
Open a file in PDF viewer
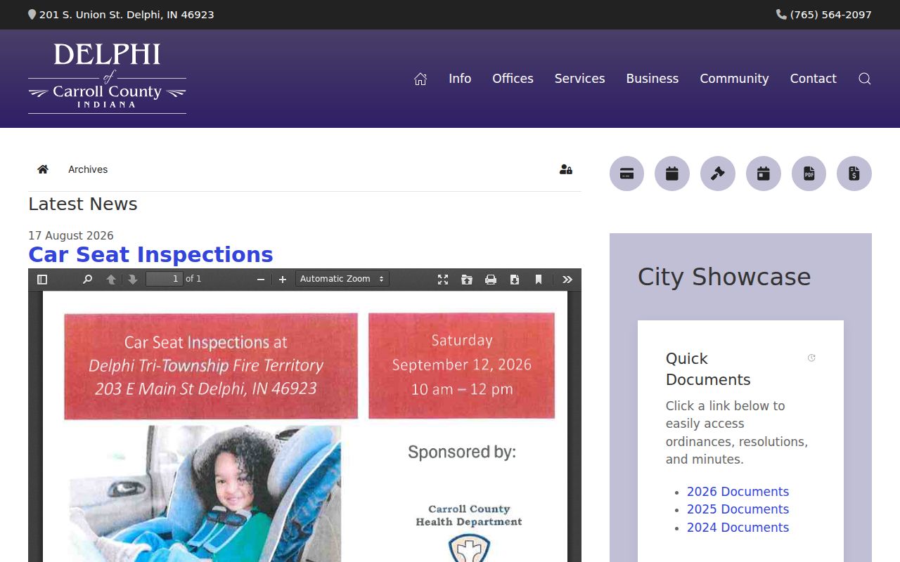(x=467, y=280)
